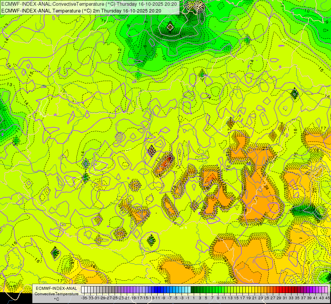Click legend scale value -3
The image size is (331, 304).
pos(182,298)
